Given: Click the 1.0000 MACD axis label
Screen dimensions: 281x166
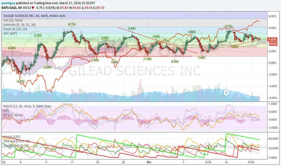Looking at the screenshot, I should (x=273, y=104).
